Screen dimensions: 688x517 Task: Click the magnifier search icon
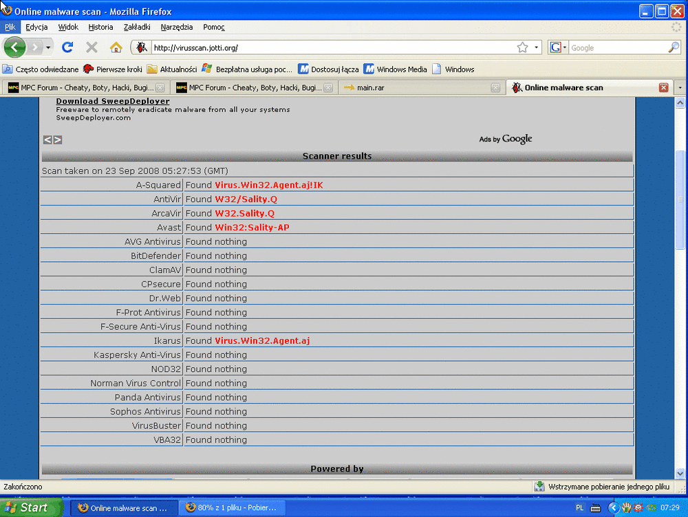pyautogui.click(x=674, y=47)
